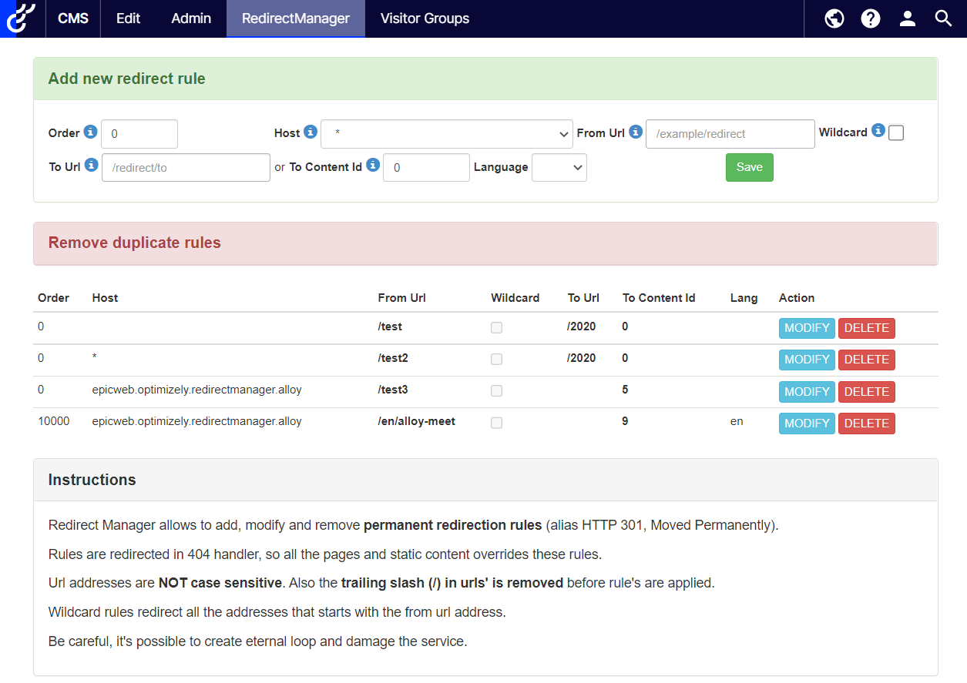This screenshot has height=683, width=967.
Task: Click the To Url info icon
Action: click(x=92, y=166)
